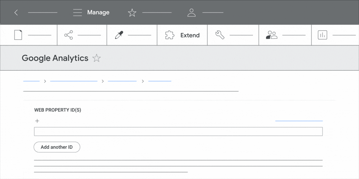Click the second breadcrumb link
The width and height of the screenshot is (359, 179).
(74, 81)
